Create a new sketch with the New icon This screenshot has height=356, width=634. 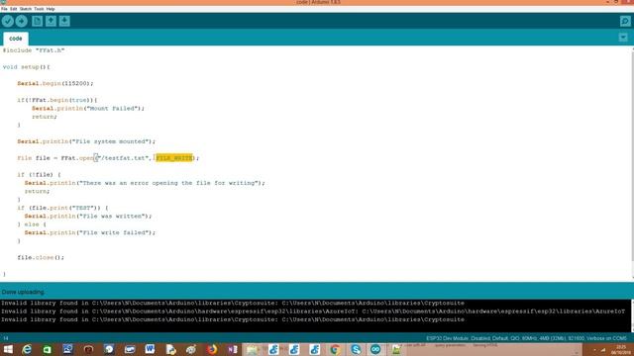[x=38, y=21]
